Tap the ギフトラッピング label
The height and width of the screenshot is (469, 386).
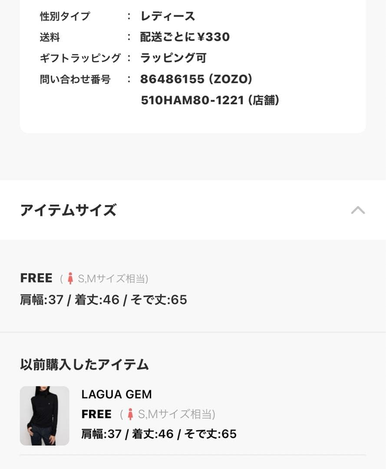(x=80, y=58)
